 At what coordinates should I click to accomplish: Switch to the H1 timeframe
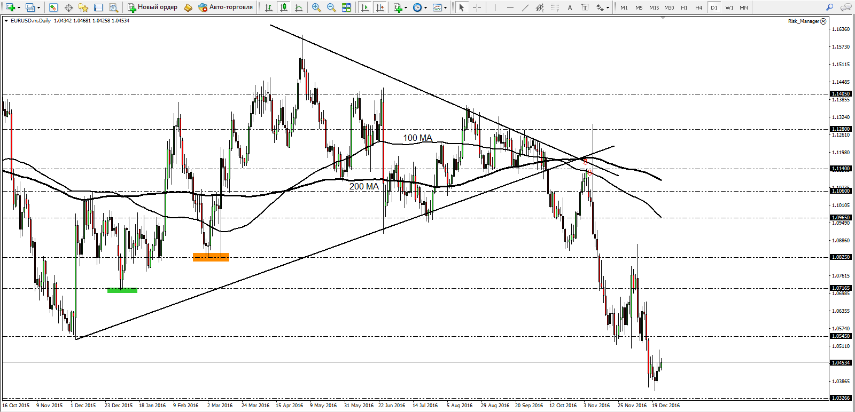pos(684,7)
